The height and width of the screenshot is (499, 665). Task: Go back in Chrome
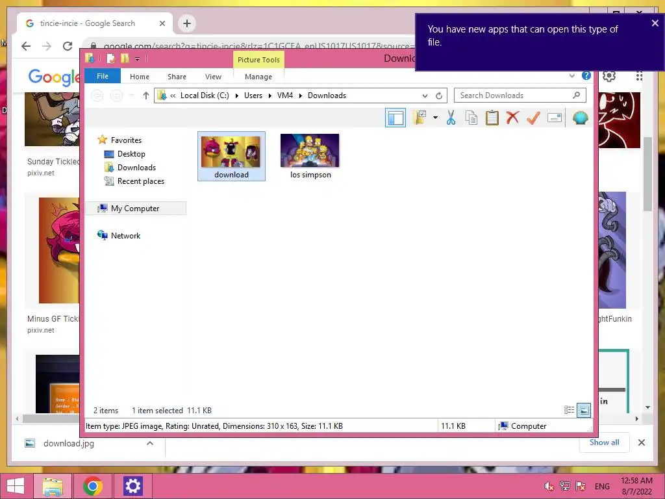[26, 46]
